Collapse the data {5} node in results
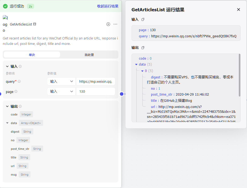This screenshot has width=247, height=188. pos(136,64)
